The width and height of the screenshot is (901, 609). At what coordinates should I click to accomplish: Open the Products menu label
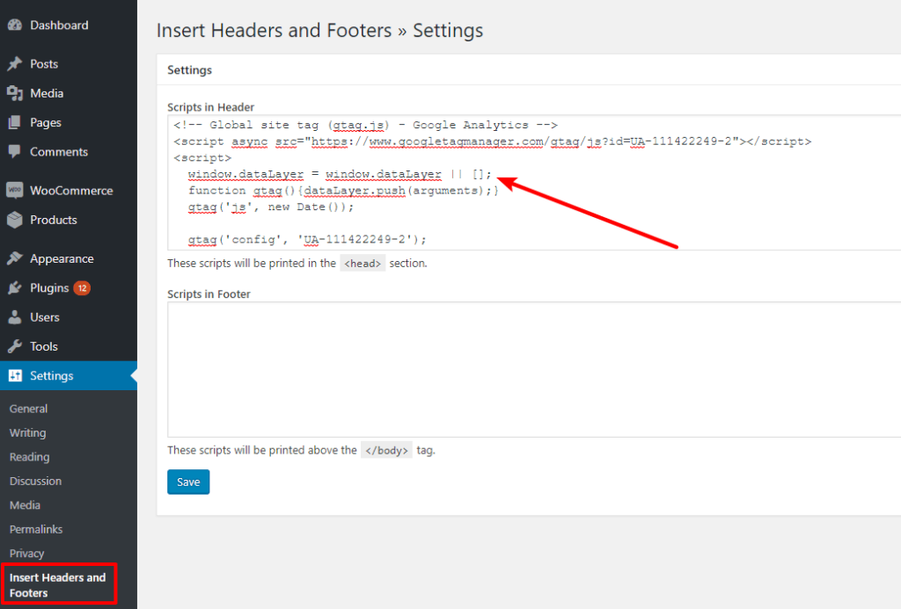tap(54, 220)
